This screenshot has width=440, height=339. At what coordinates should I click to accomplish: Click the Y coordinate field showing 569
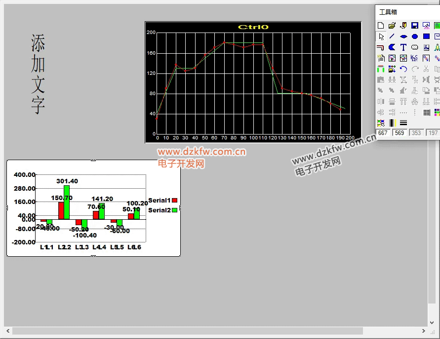399,133
